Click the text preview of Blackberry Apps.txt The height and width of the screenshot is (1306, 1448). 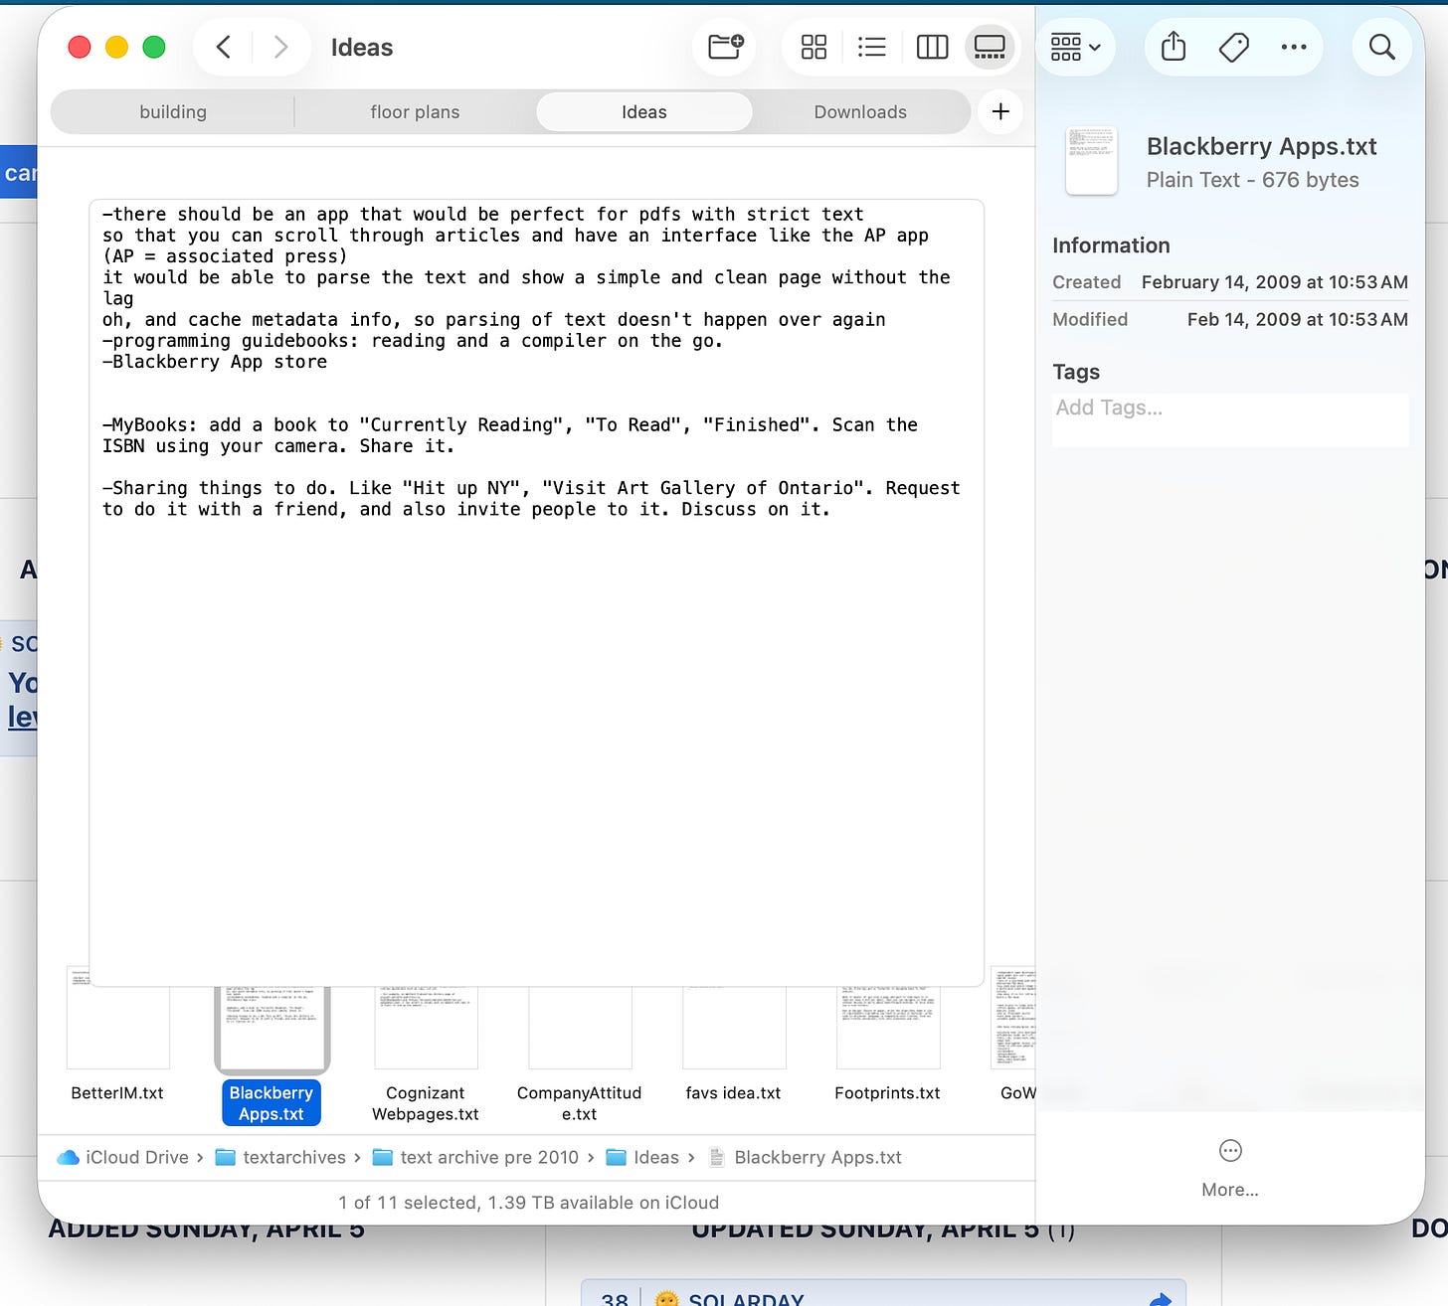coord(537,592)
